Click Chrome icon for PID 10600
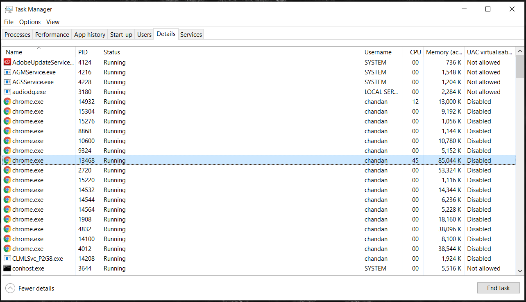 [x=7, y=141]
